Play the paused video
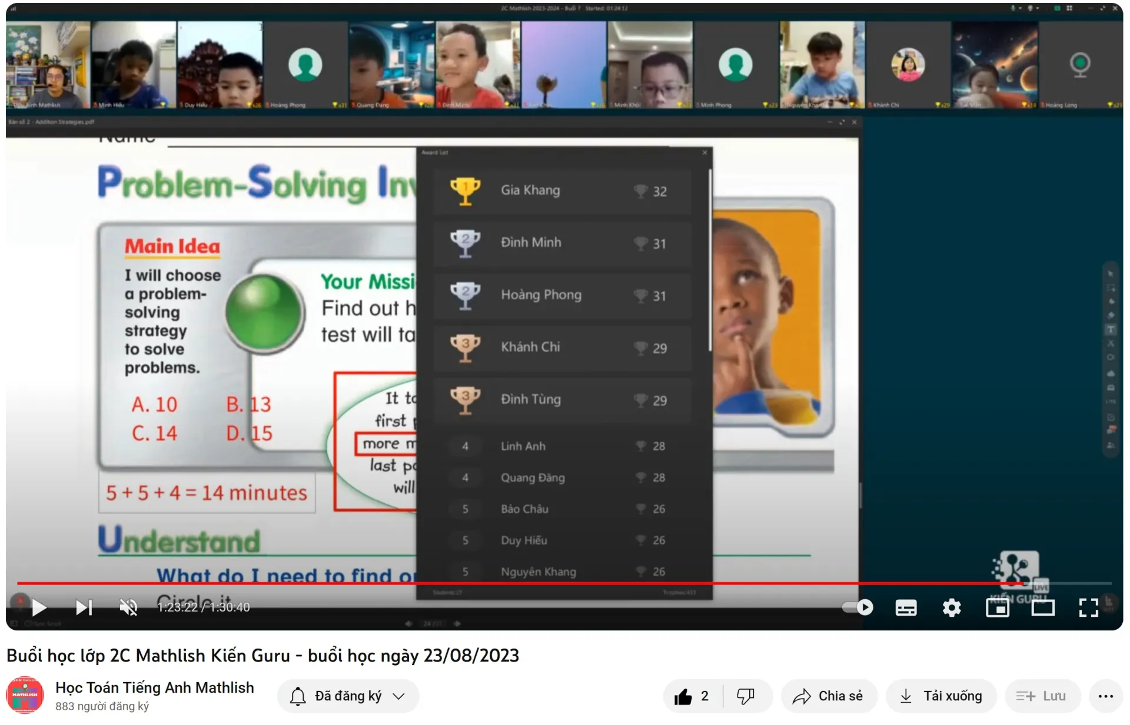Image resolution: width=1130 pixels, height=725 pixels. 39,607
